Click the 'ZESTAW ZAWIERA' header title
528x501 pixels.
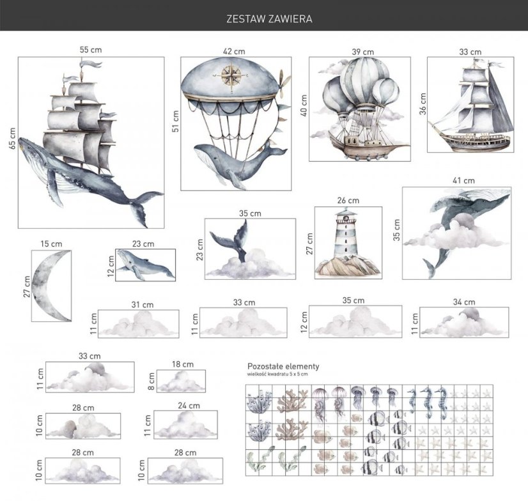[269, 19]
